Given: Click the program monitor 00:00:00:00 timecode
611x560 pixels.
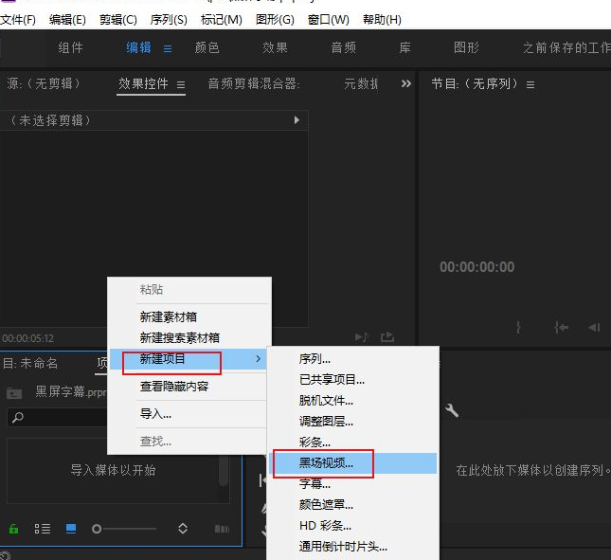Looking at the screenshot, I should pyautogui.click(x=476, y=267).
